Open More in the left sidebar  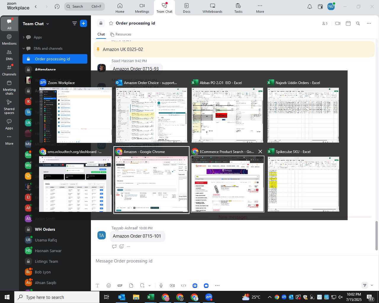click(9, 140)
